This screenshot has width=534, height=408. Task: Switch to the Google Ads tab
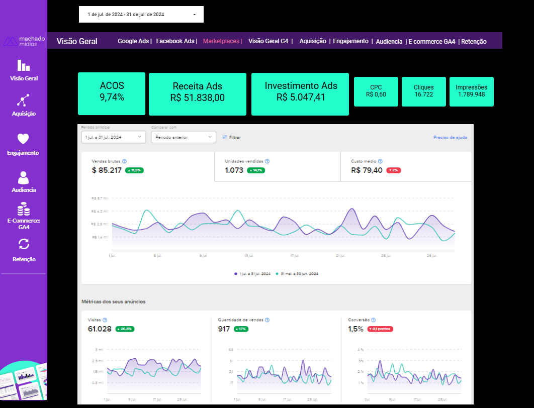[133, 41]
